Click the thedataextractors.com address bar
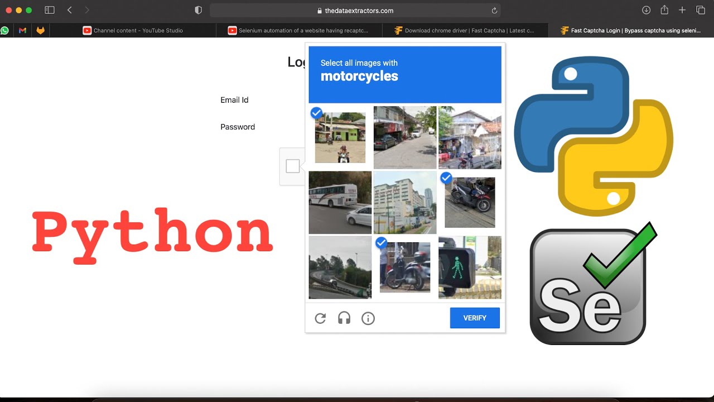This screenshot has width=714, height=402. [x=355, y=11]
